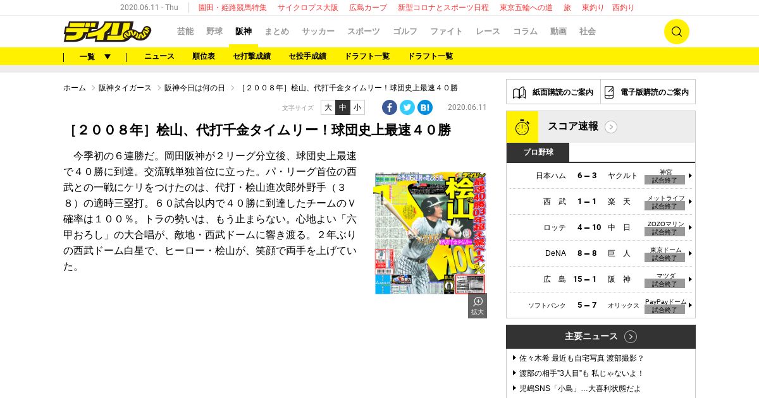The width and height of the screenshot is (759, 398).
Task: Open the 動画 menu
Action: coord(558,32)
